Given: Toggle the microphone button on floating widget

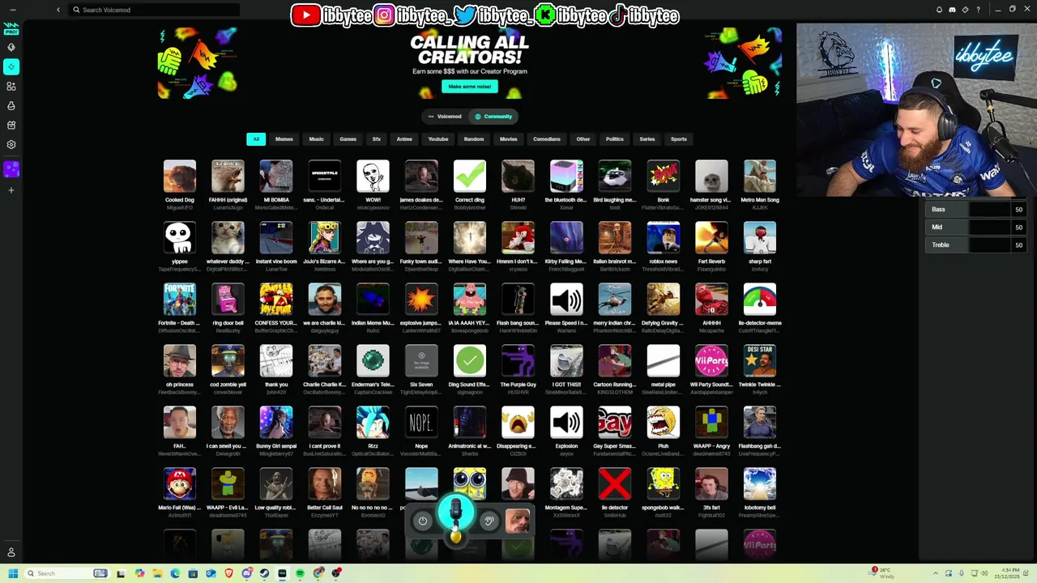Looking at the screenshot, I should coord(455,513).
